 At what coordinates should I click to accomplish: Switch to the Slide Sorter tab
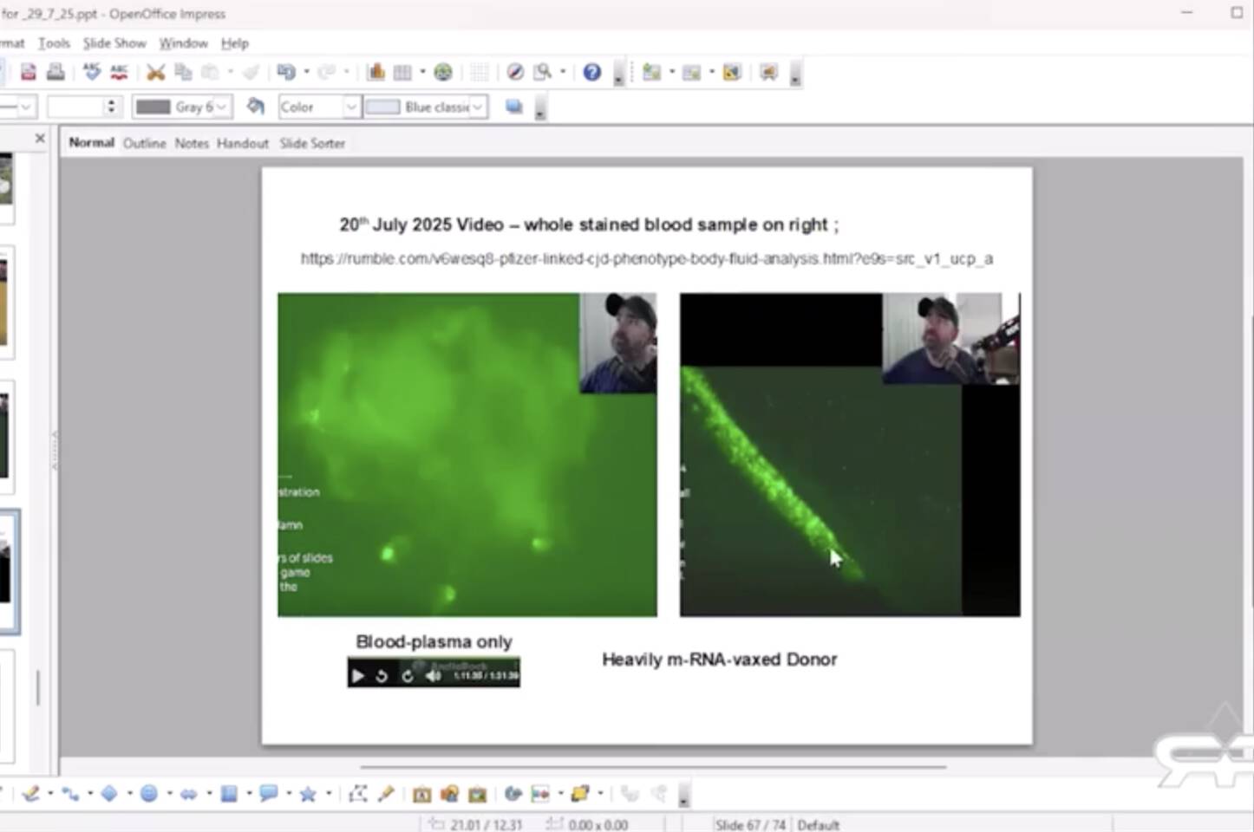(312, 143)
